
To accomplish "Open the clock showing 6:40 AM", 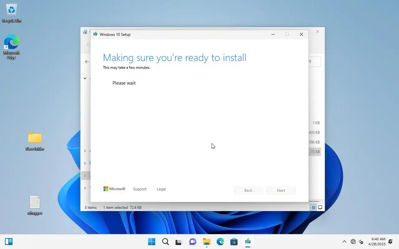I will pos(377,242).
